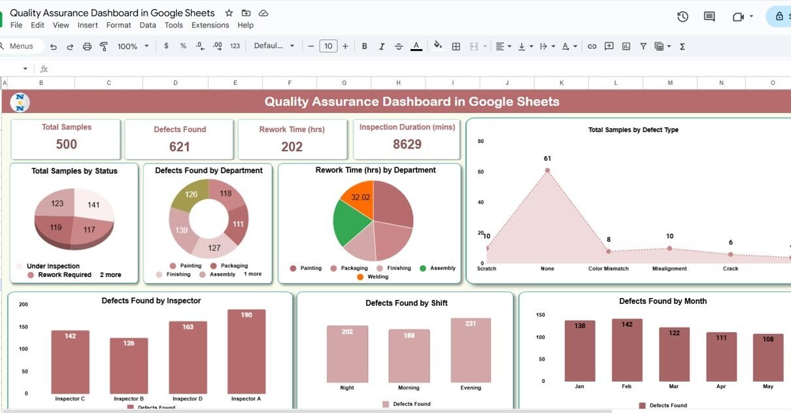Click the Insert link icon

pos(592,46)
